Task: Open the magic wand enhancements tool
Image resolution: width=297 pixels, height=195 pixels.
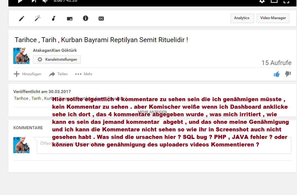Action: (38, 19)
